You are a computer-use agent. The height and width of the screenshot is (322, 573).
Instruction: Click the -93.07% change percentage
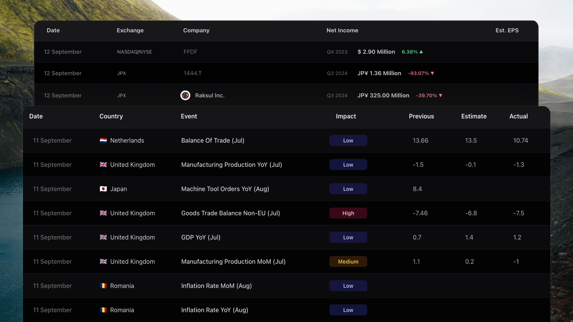point(418,73)
